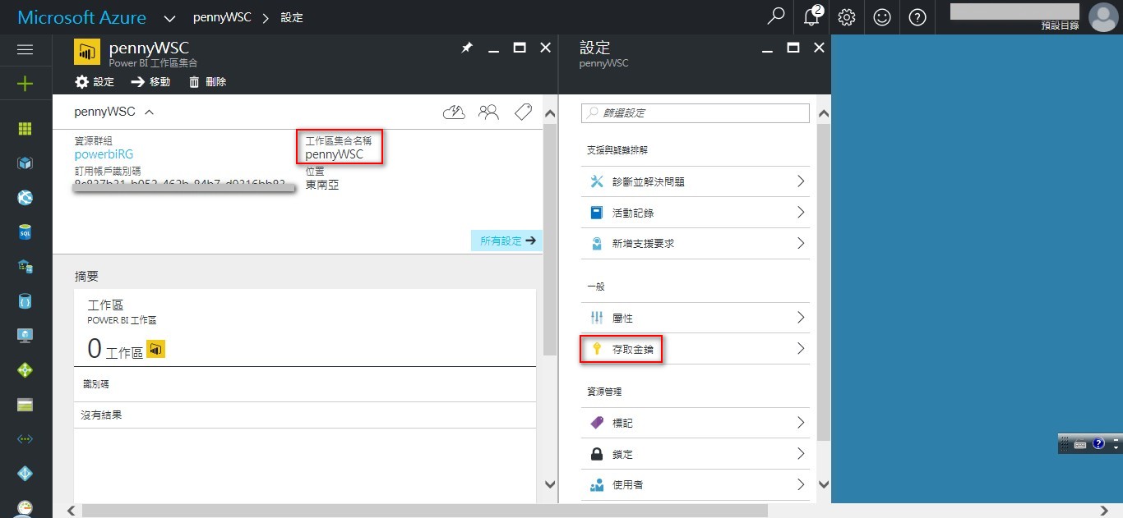The height and width of the screenshot is (518, 1123).
Task: Click 刪除 in the blade toolbar
Action: (x=207, y=82)
